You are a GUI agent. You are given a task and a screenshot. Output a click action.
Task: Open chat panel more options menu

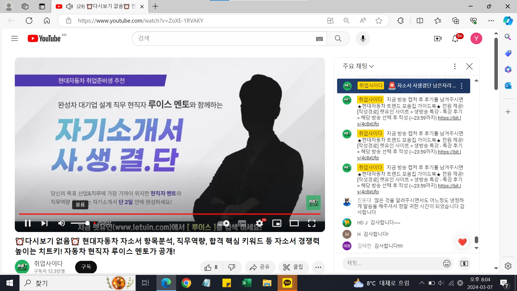click(455, 66)
